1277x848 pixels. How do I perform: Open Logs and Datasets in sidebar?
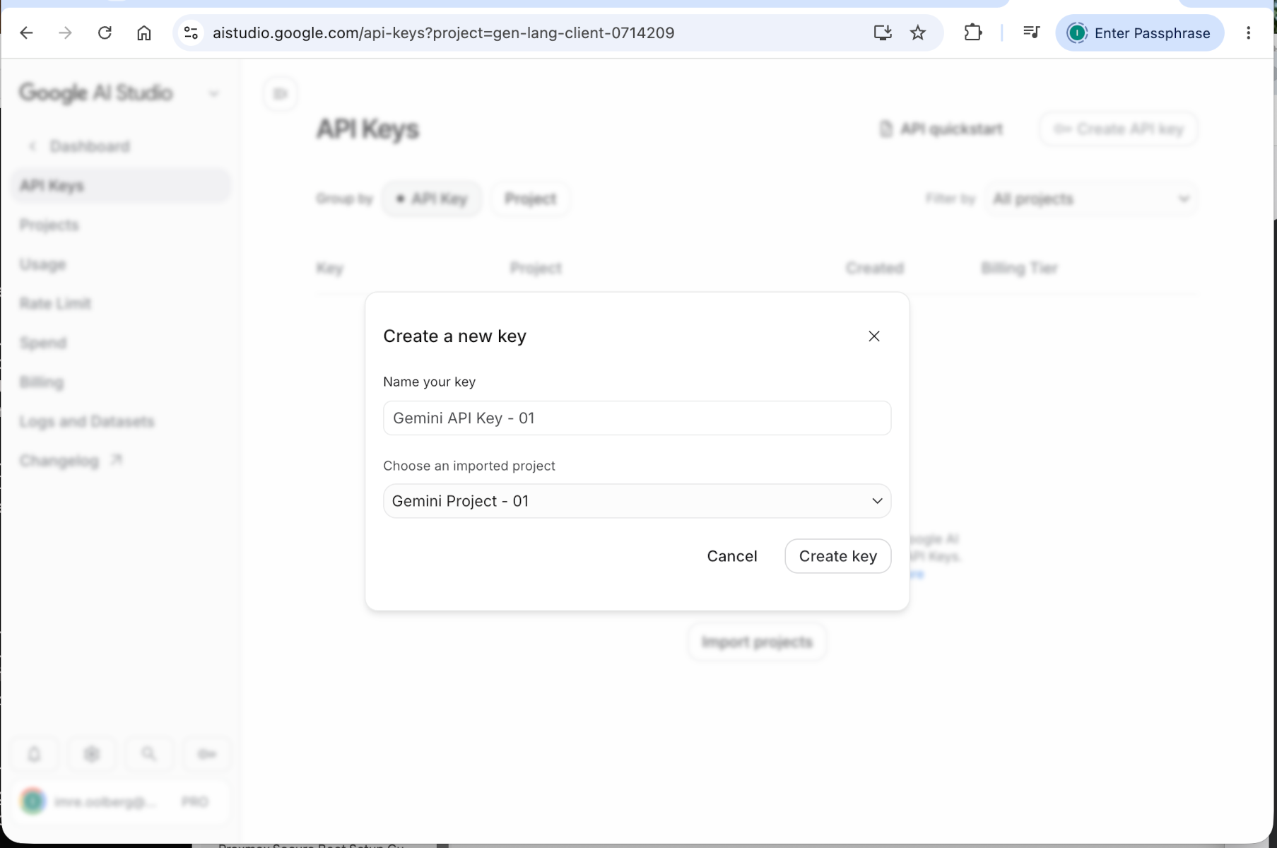(86, 422)
